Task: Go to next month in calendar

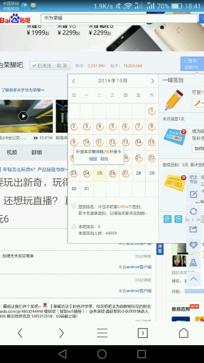Action: [152, 81]
